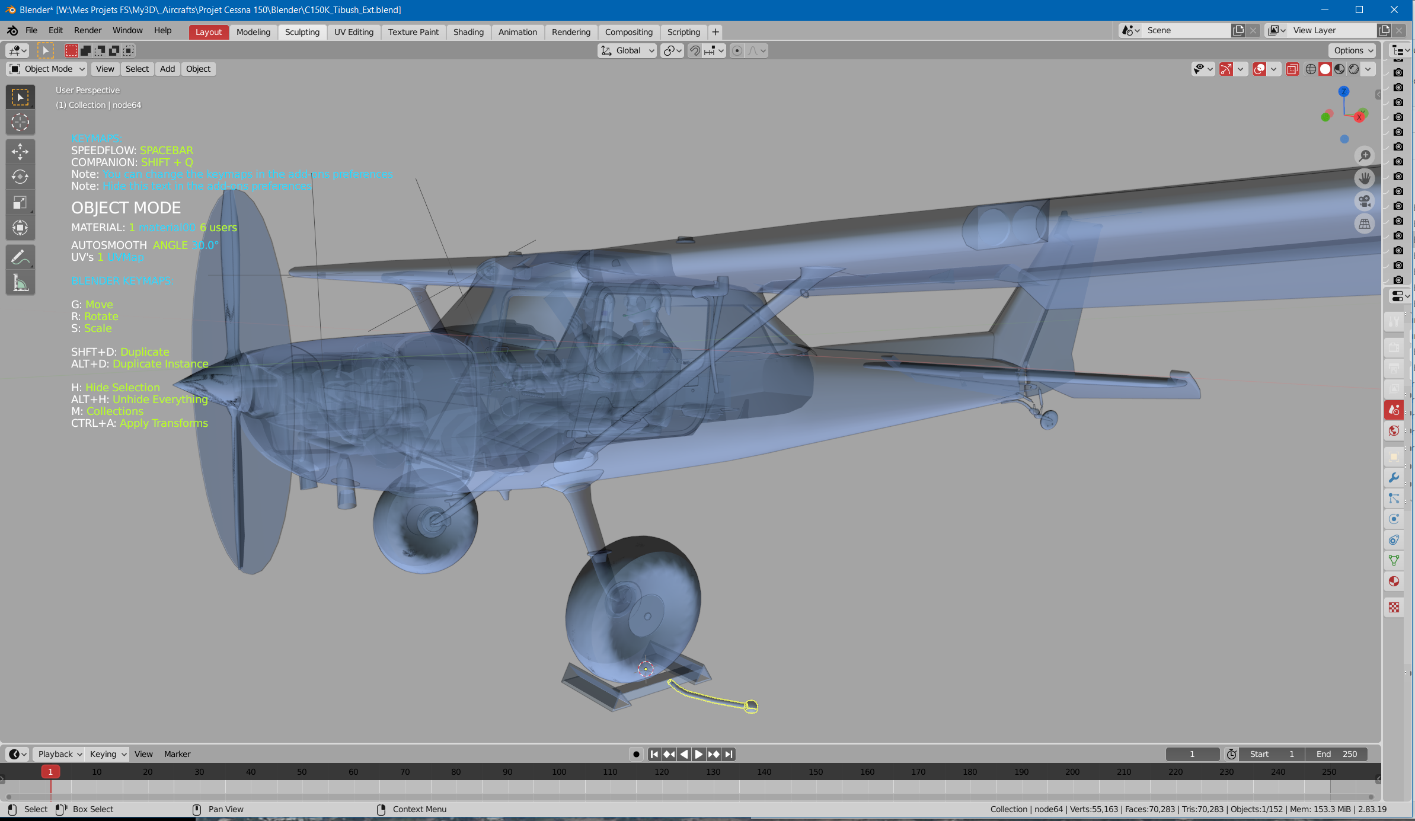Toggle proportional editing

tap(737, 51)
